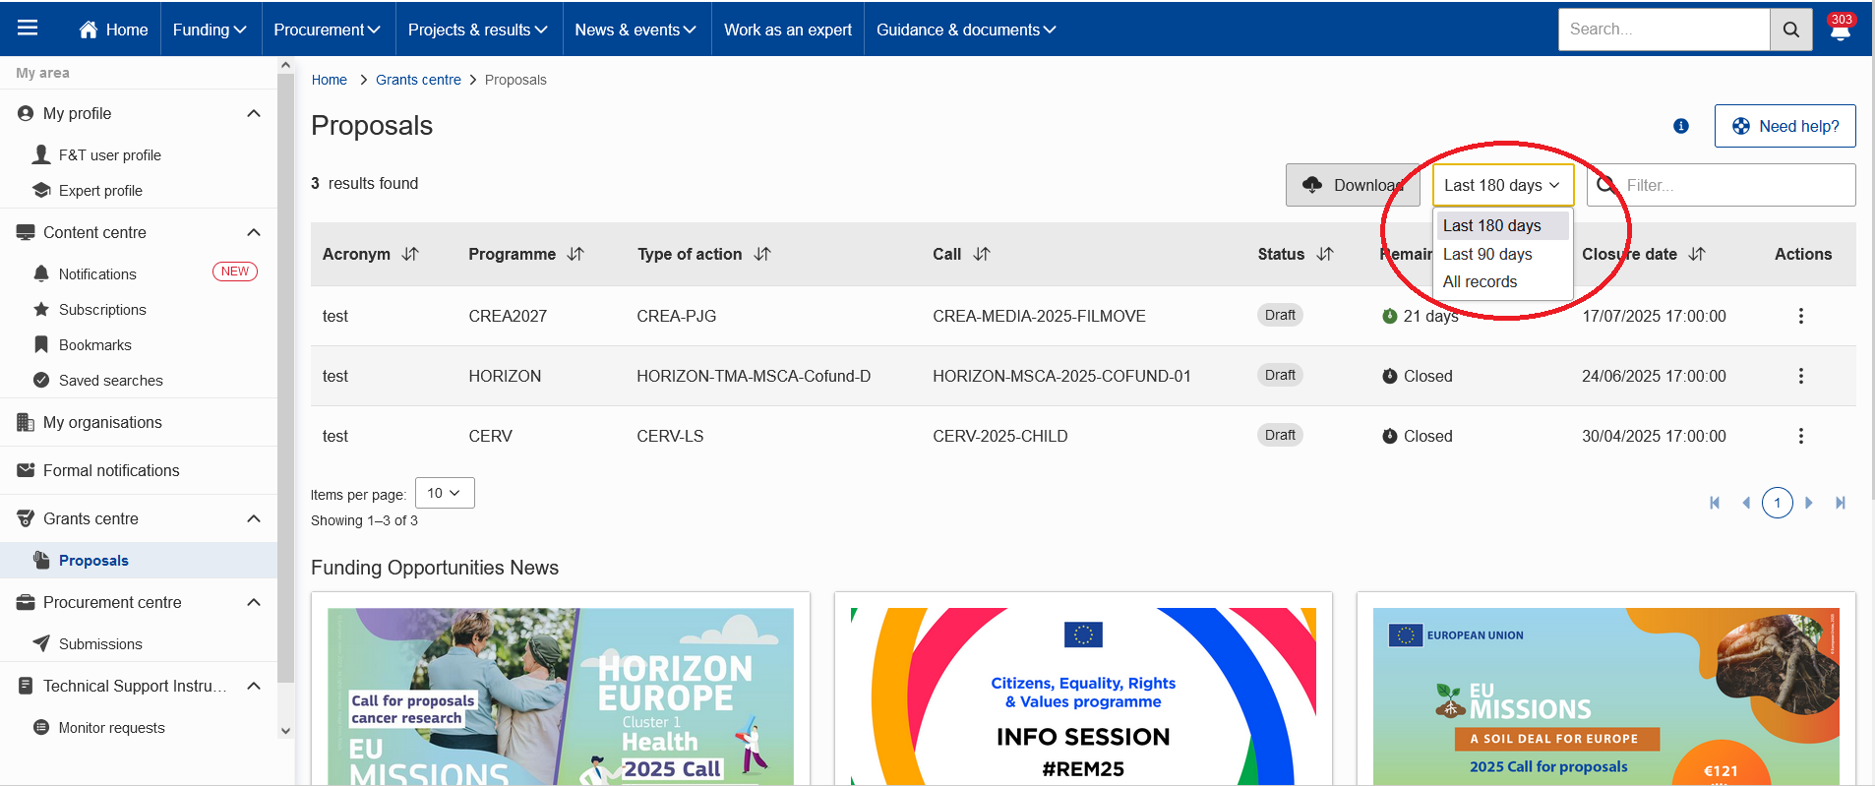The height and width of the screenshot is (786, 1875).
Task: Click the Draft status of CERV row
Action: click(x=1280, y=435)
